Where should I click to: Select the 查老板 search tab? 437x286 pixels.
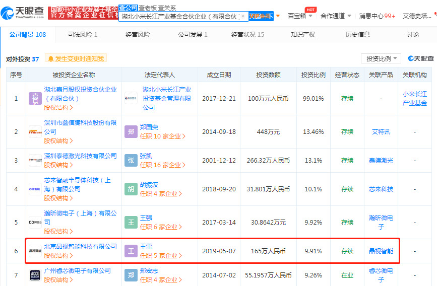(148, 8)
